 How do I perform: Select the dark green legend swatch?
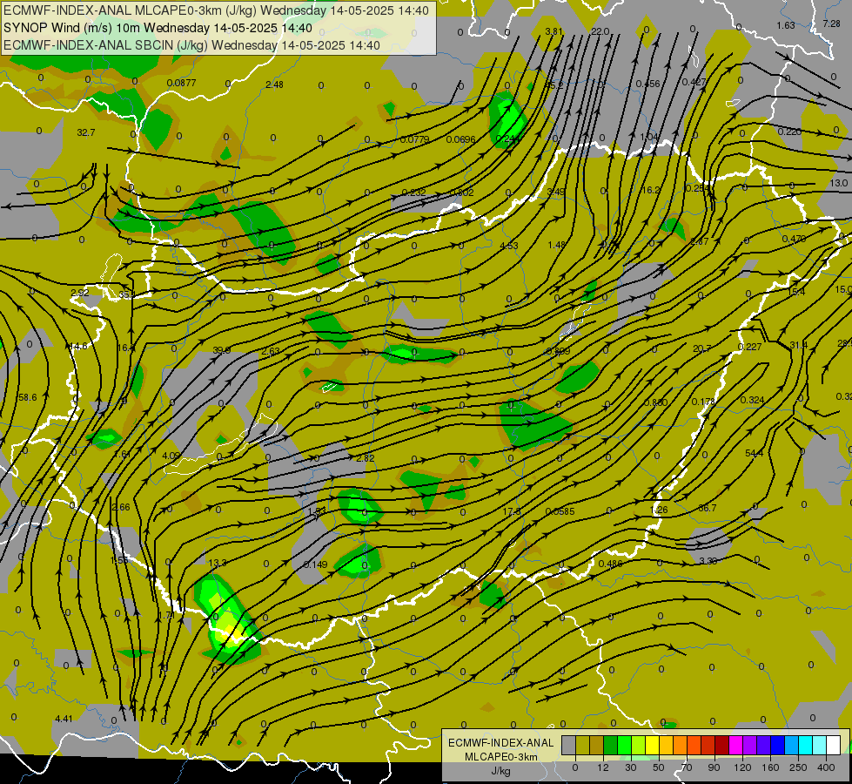pos(611,745)
